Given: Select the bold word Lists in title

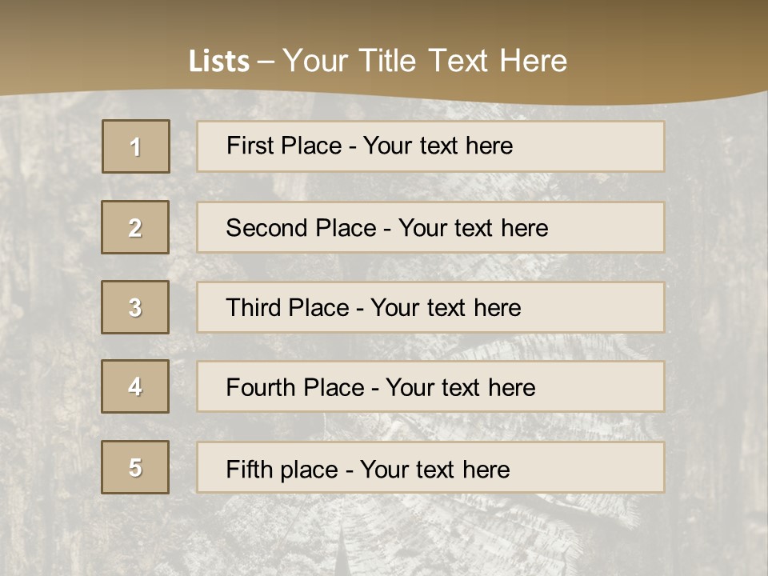Looking at the screenshot, I should pyautogui.click(x=219, y=62).
